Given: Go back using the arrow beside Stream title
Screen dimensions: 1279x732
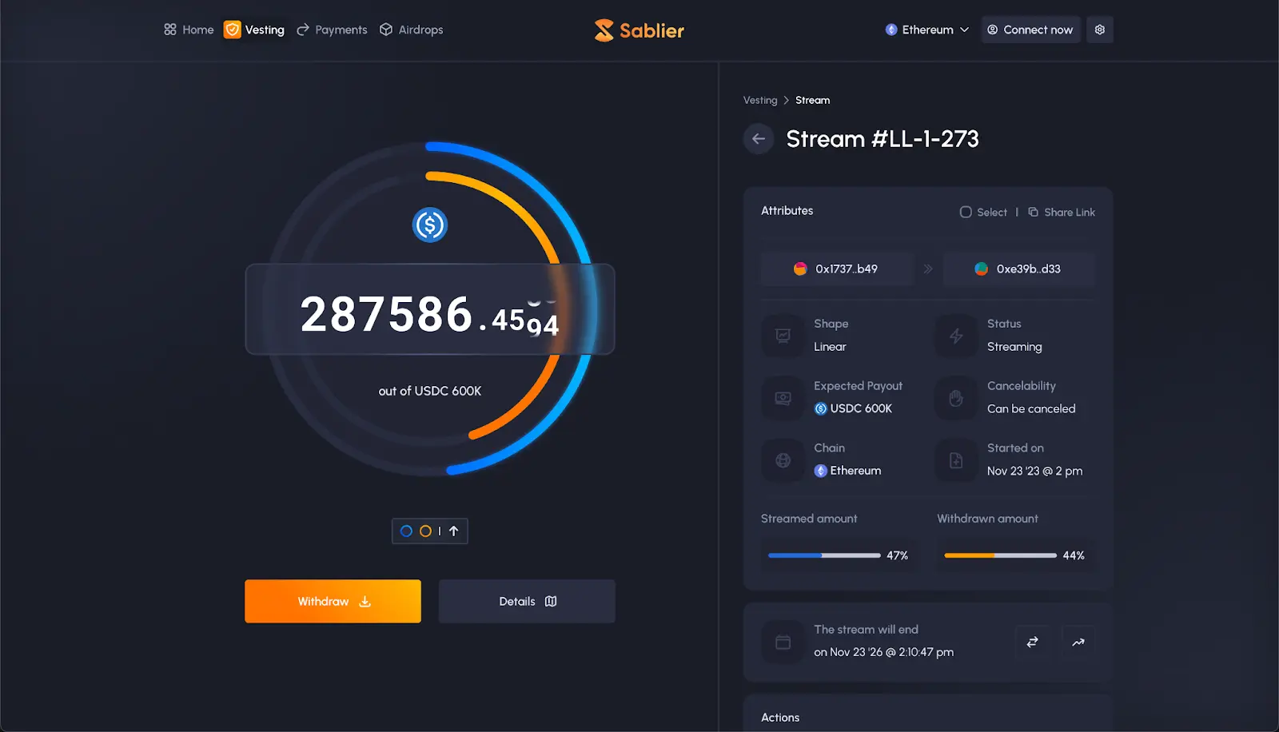Looking at the screenshot, I should pyautogui.click(x=759, y=139).
